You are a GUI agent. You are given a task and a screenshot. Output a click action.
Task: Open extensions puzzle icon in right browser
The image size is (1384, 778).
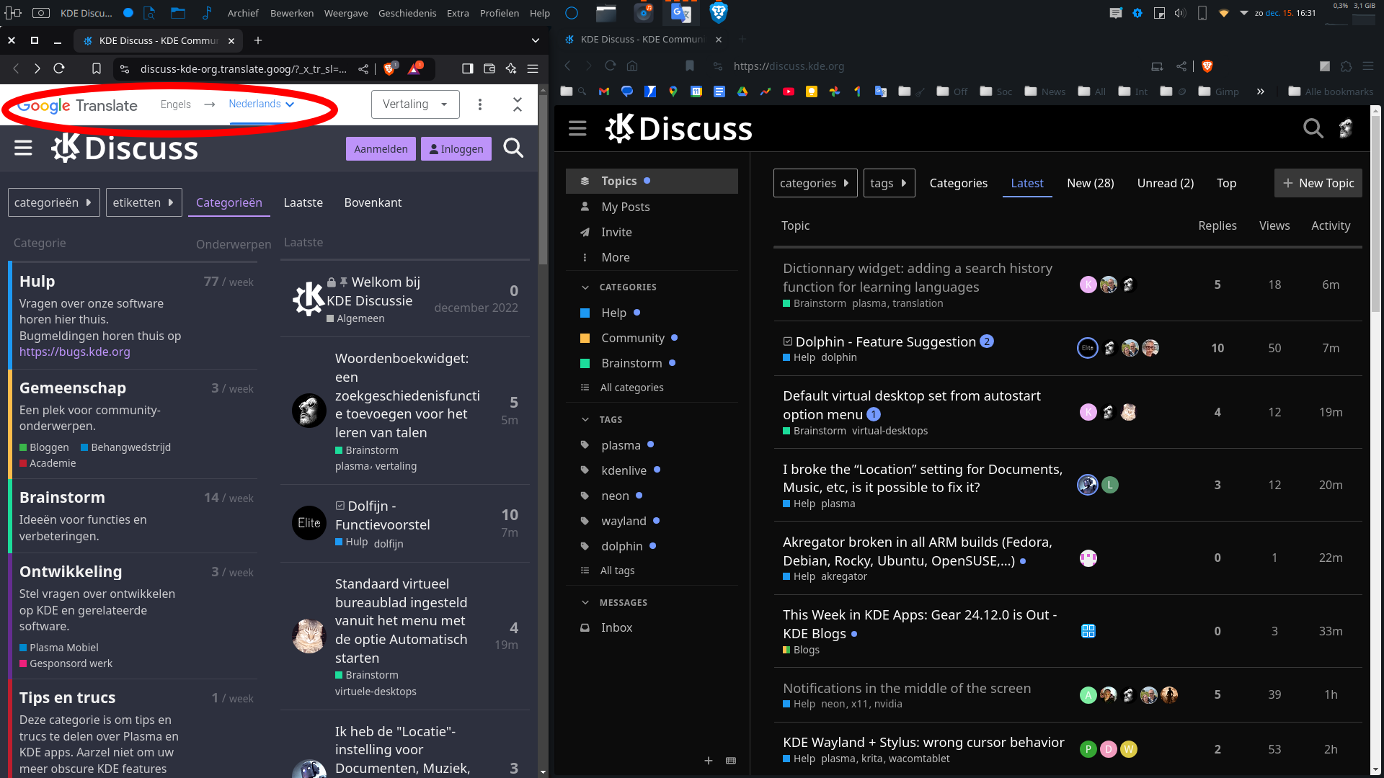click(x=1346, y=66)
